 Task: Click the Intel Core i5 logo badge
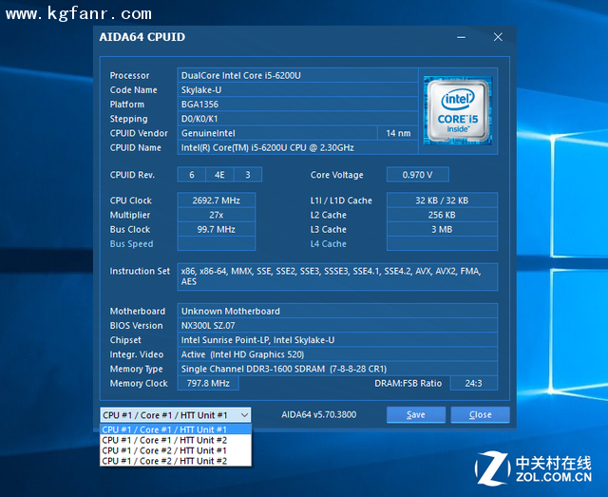tap(458, 111)
